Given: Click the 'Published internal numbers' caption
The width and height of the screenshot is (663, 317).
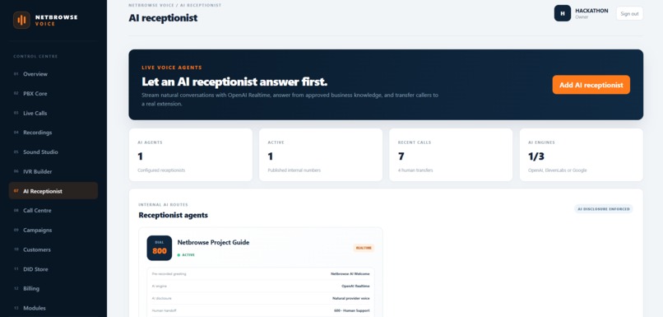Looking at the screenshot, I should [x=294, y=170].
